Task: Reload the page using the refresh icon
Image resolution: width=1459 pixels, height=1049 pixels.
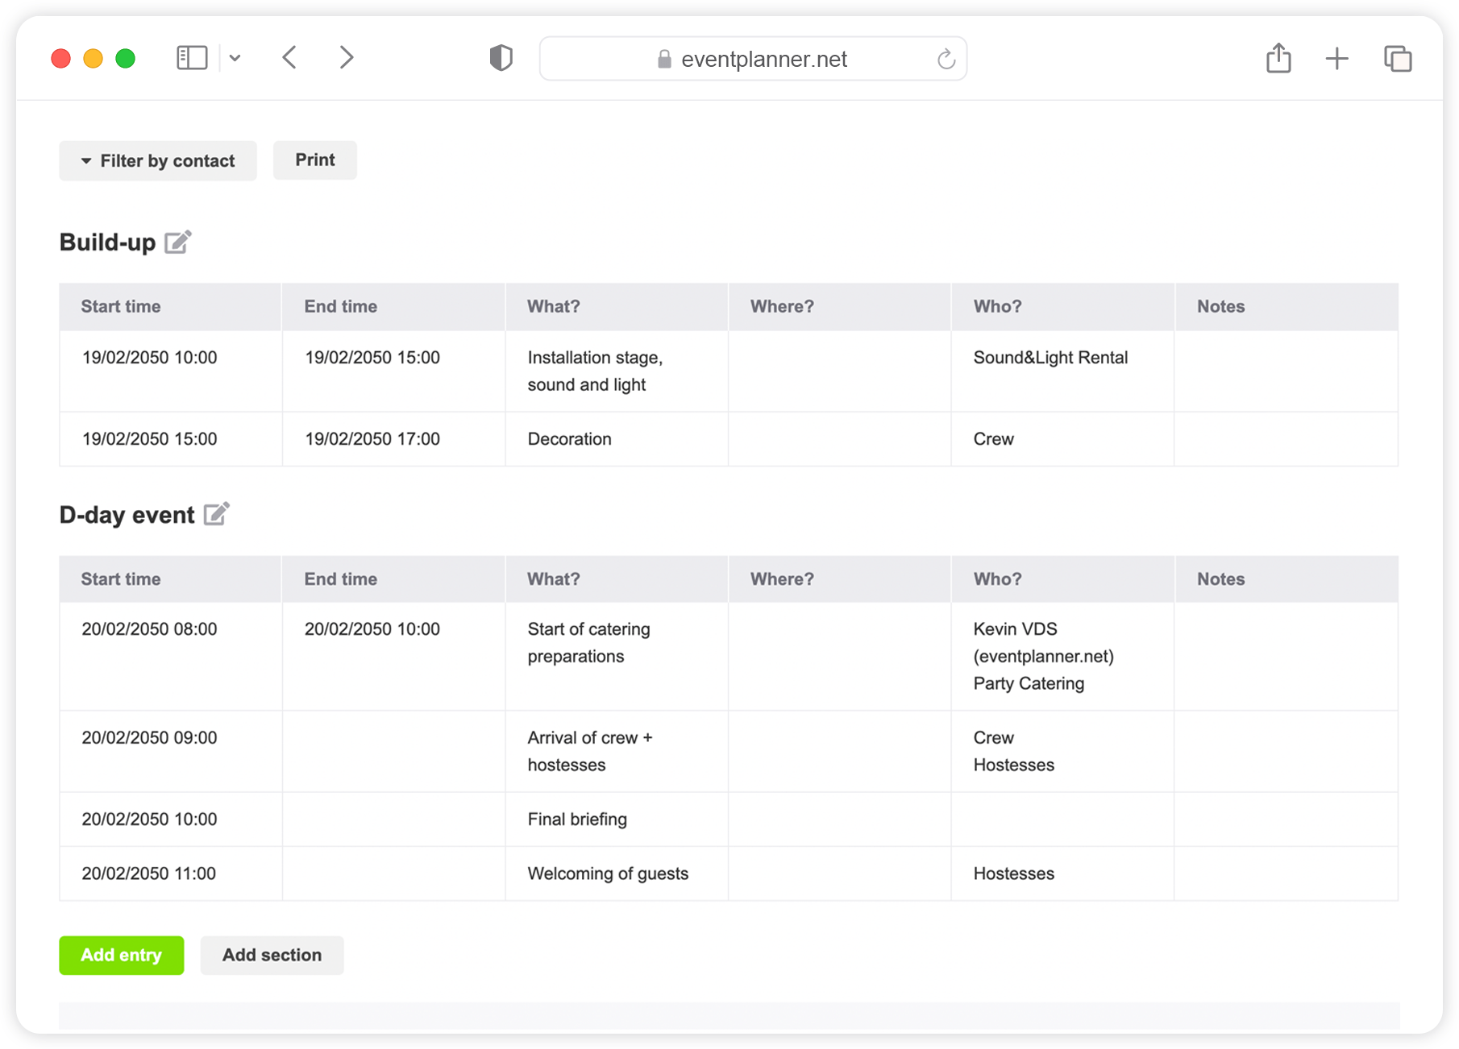Action: click(x=946, y=58)
